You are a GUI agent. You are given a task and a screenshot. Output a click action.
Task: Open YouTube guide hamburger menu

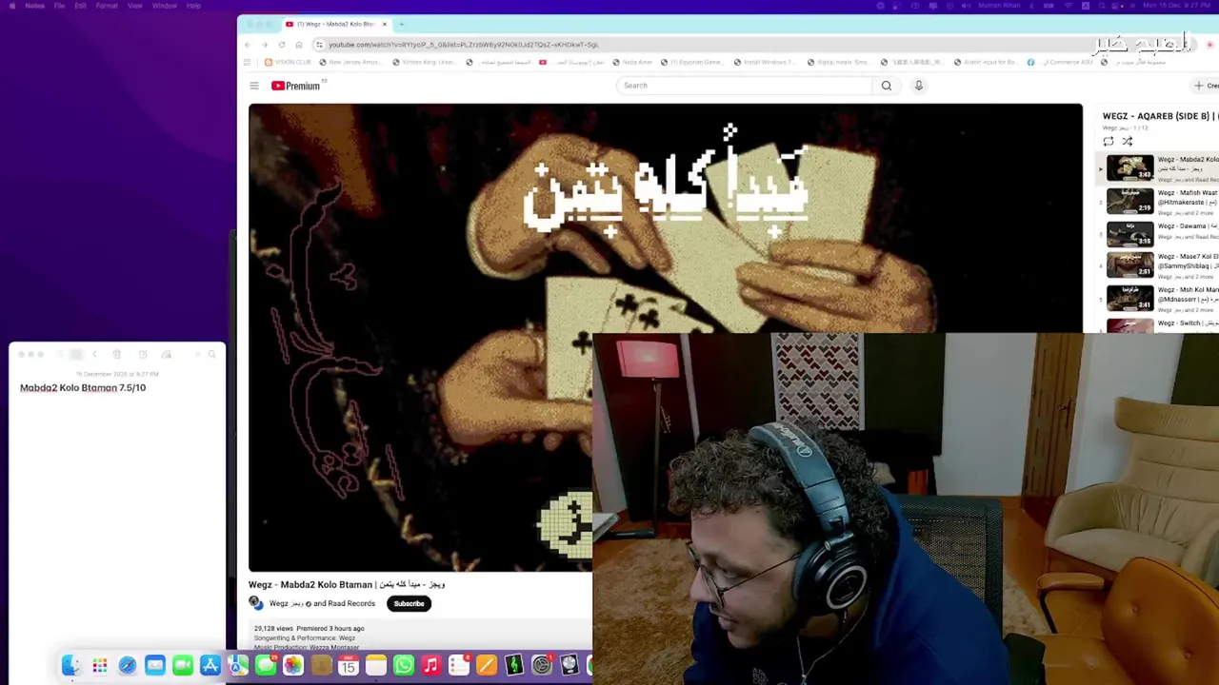(x=254, y=86)
